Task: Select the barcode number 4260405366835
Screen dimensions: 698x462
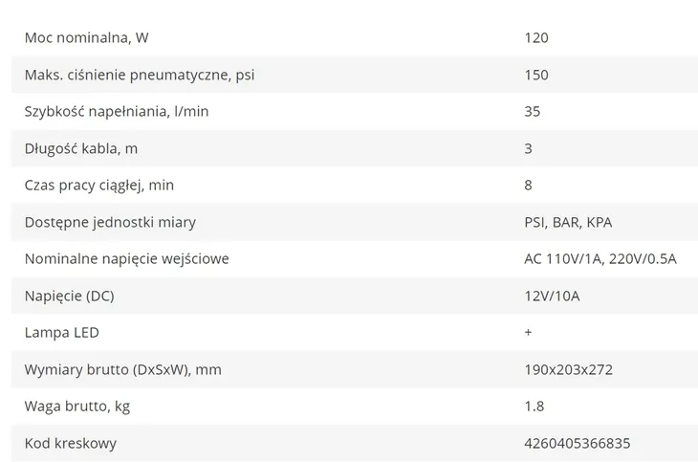Action: tap(578, 444)
